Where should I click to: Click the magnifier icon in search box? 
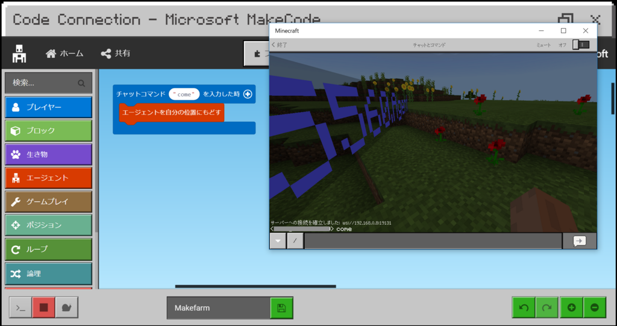click(x=81, y=83)
